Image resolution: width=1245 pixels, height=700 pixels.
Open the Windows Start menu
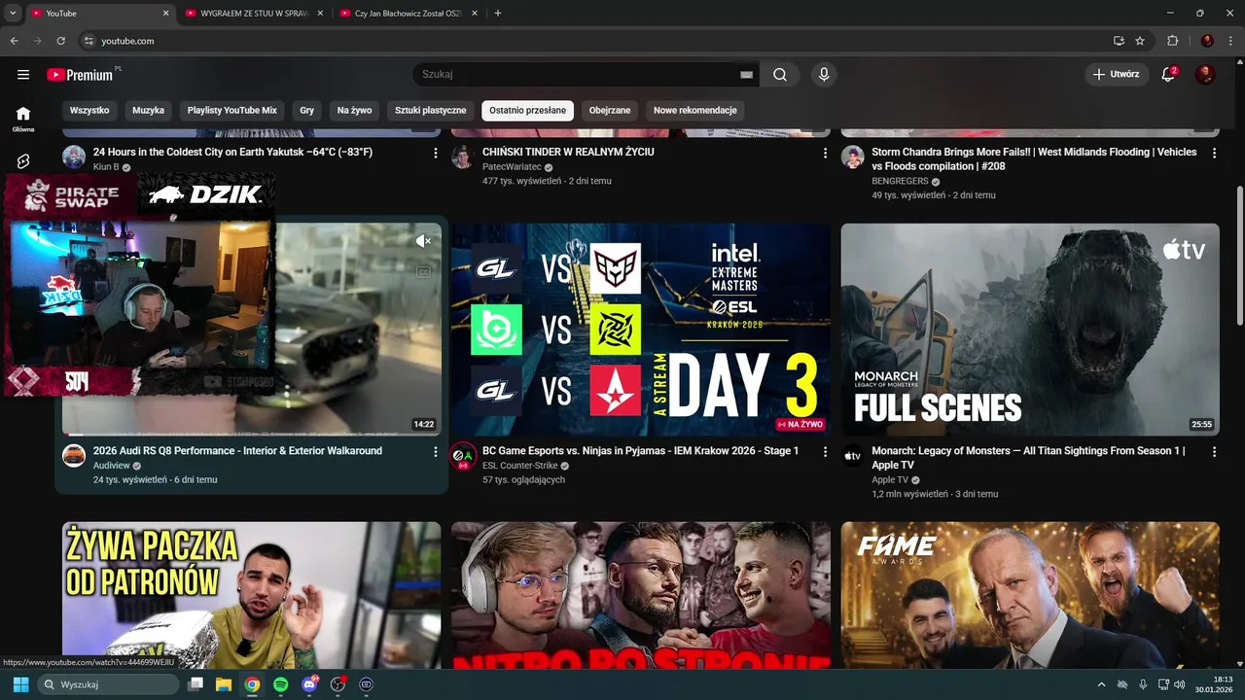coord(20,684)
